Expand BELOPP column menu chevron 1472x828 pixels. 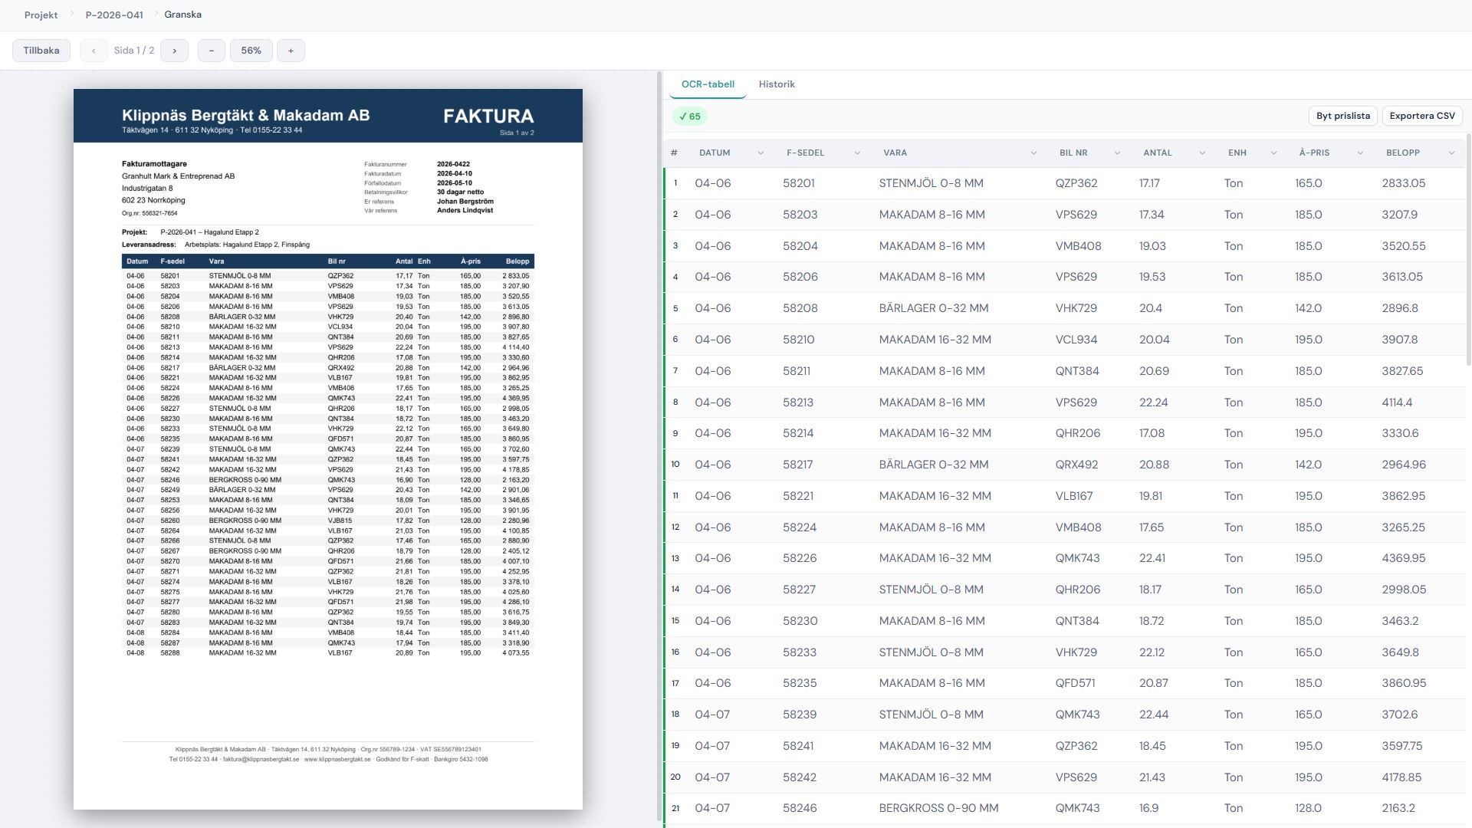1451,153
